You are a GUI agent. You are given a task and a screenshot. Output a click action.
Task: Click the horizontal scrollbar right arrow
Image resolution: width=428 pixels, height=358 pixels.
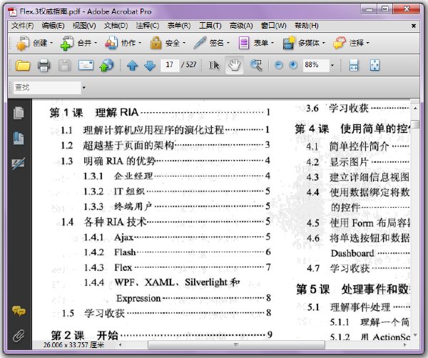404,345
